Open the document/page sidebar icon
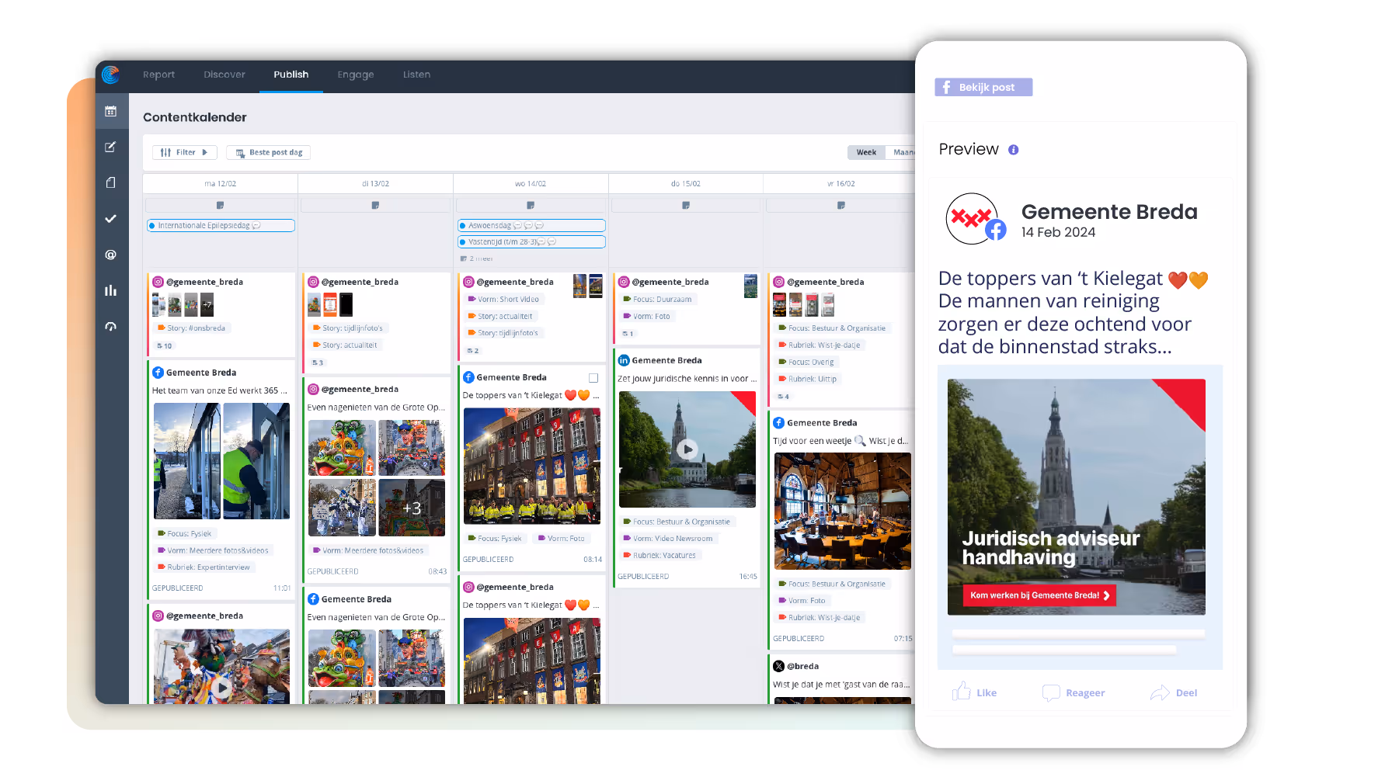Viewport: 1399px width, 777px height. (111, 182)
